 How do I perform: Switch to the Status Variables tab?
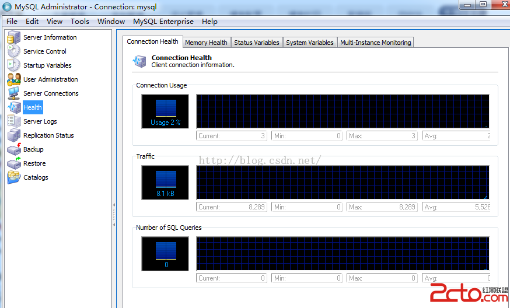point(257,43)
